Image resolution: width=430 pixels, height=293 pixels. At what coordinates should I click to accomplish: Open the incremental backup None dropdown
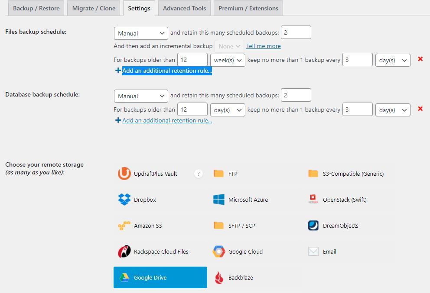point(229,47)
